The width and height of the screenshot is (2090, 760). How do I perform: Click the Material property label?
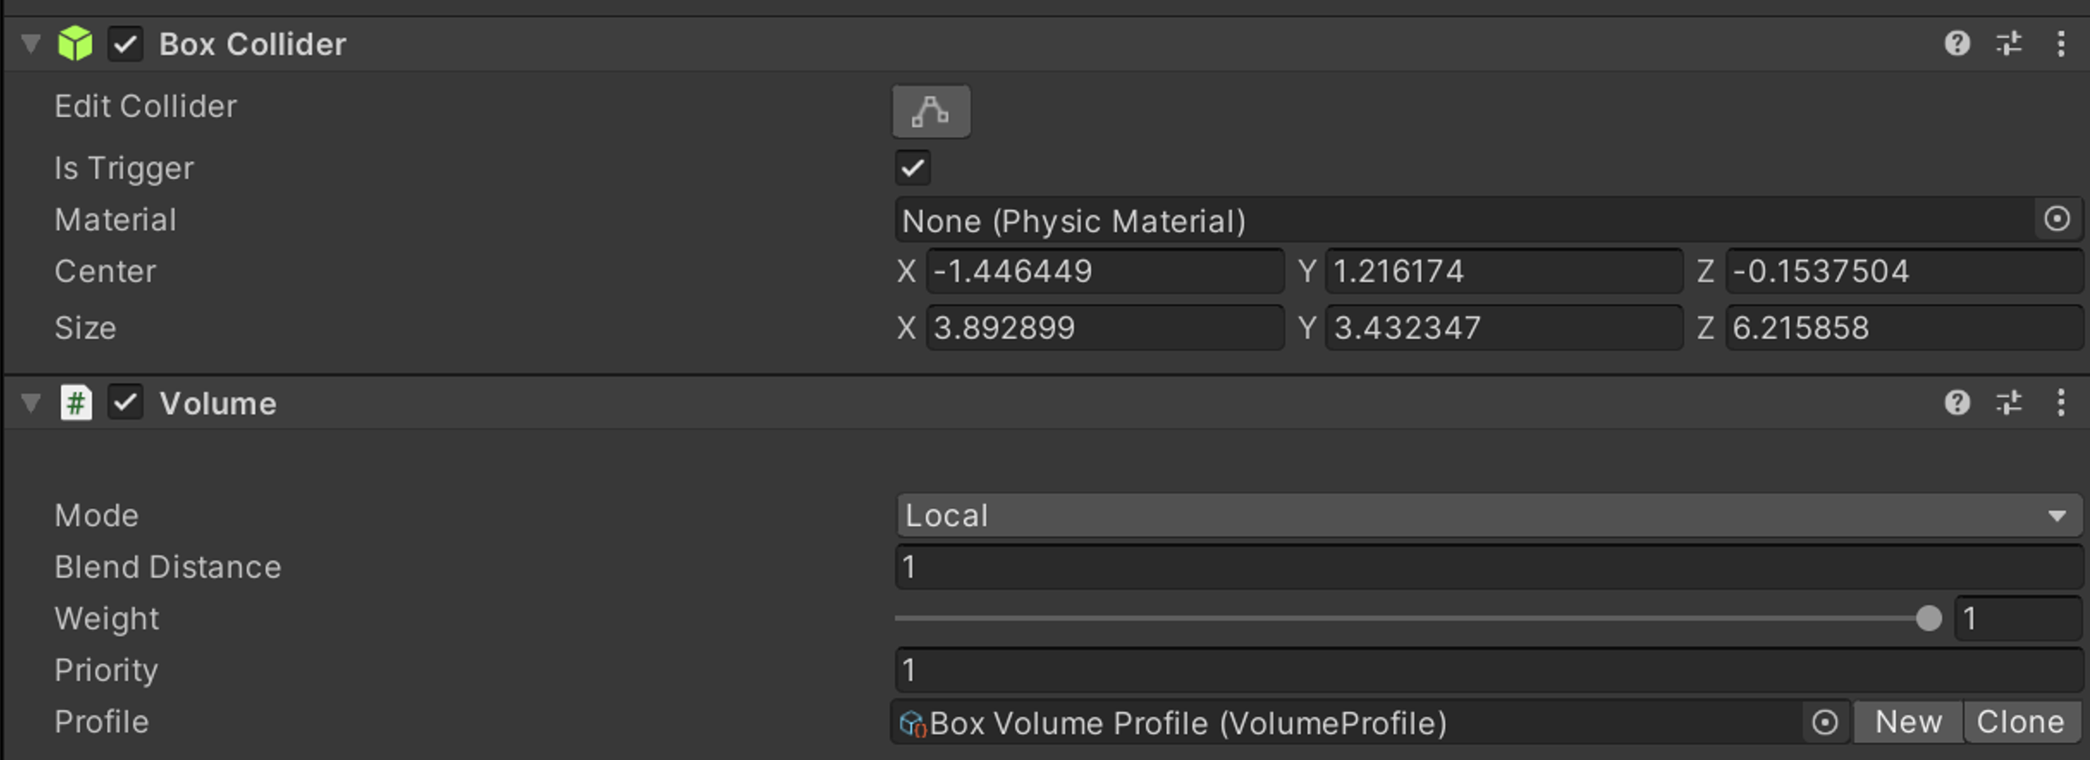click(115, 220)
